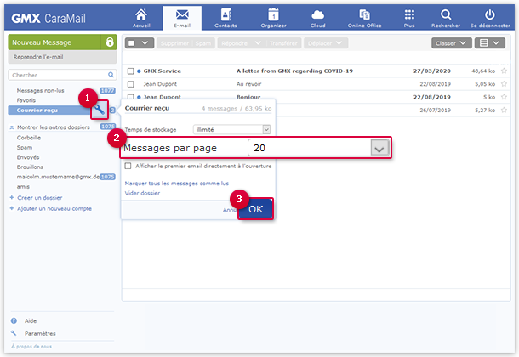The width and height of the screenshot is (519, 357).
Task: Enable Afficher le premier email directement checkbox
Action: click(x=128, y=166)
